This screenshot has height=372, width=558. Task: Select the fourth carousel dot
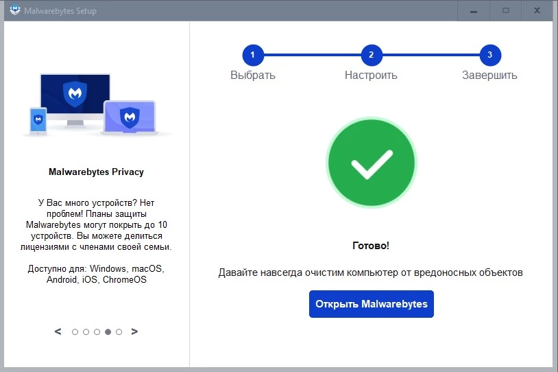108,332
